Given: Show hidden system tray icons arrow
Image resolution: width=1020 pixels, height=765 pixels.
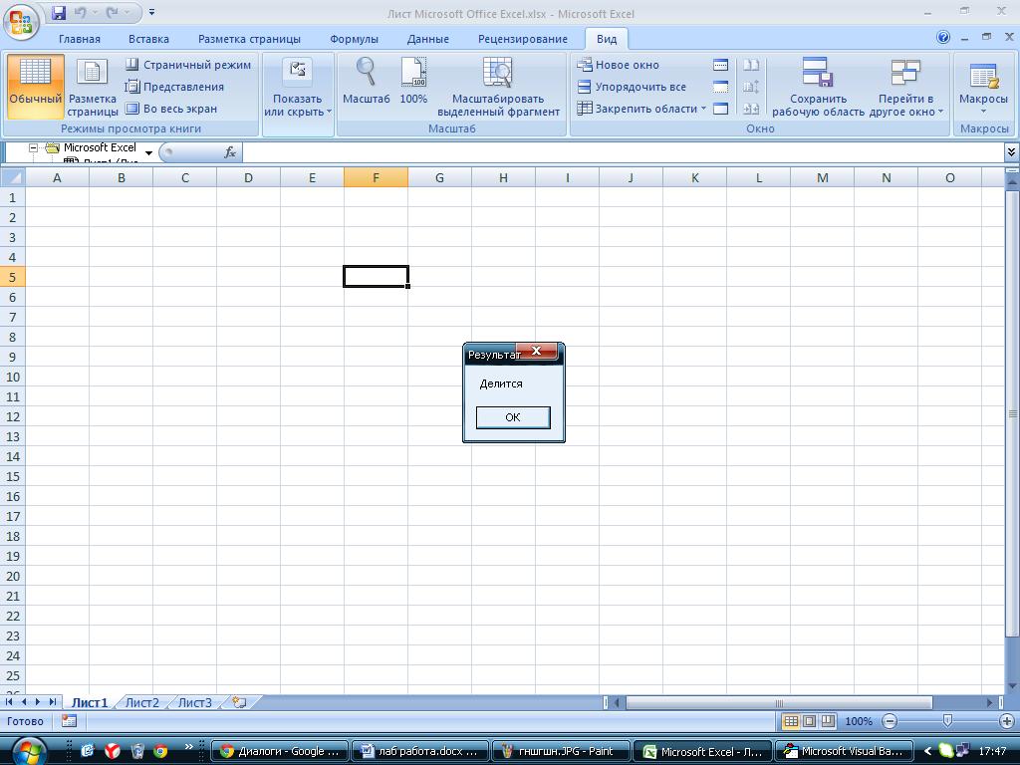Looking at the screenshot, I should tap(927, 751).
